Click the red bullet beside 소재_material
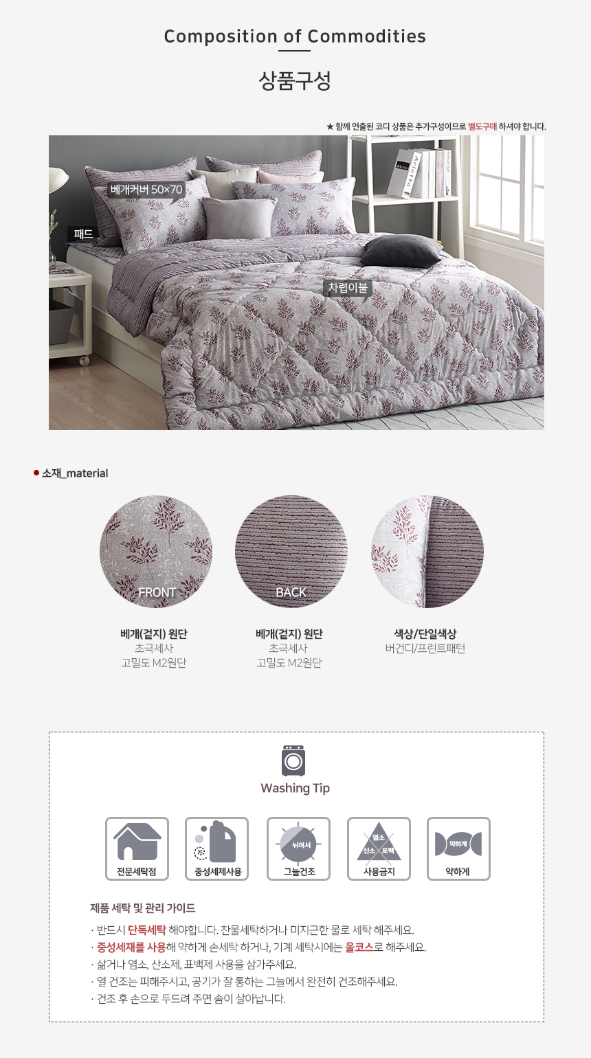The image size is (591, 1058). [36, 473]
